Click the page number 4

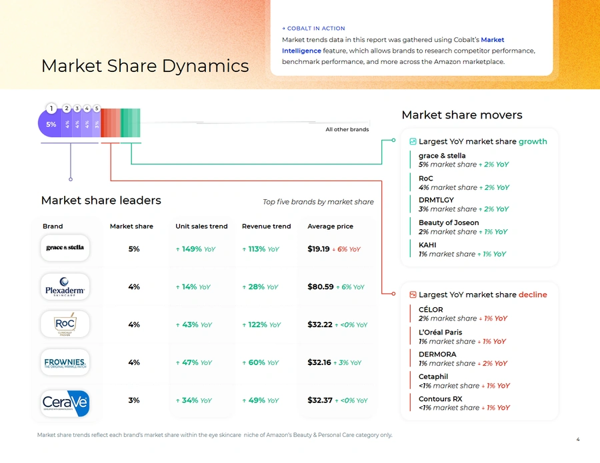[x=578, y=439]
